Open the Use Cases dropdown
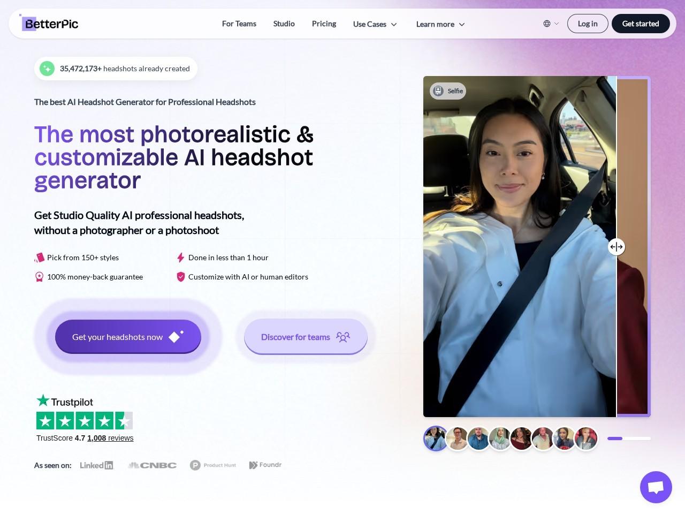This screenshot has width=685, height=514. click(x=375, y=24)
